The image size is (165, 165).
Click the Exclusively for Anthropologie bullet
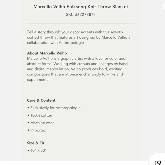(54, 108)
